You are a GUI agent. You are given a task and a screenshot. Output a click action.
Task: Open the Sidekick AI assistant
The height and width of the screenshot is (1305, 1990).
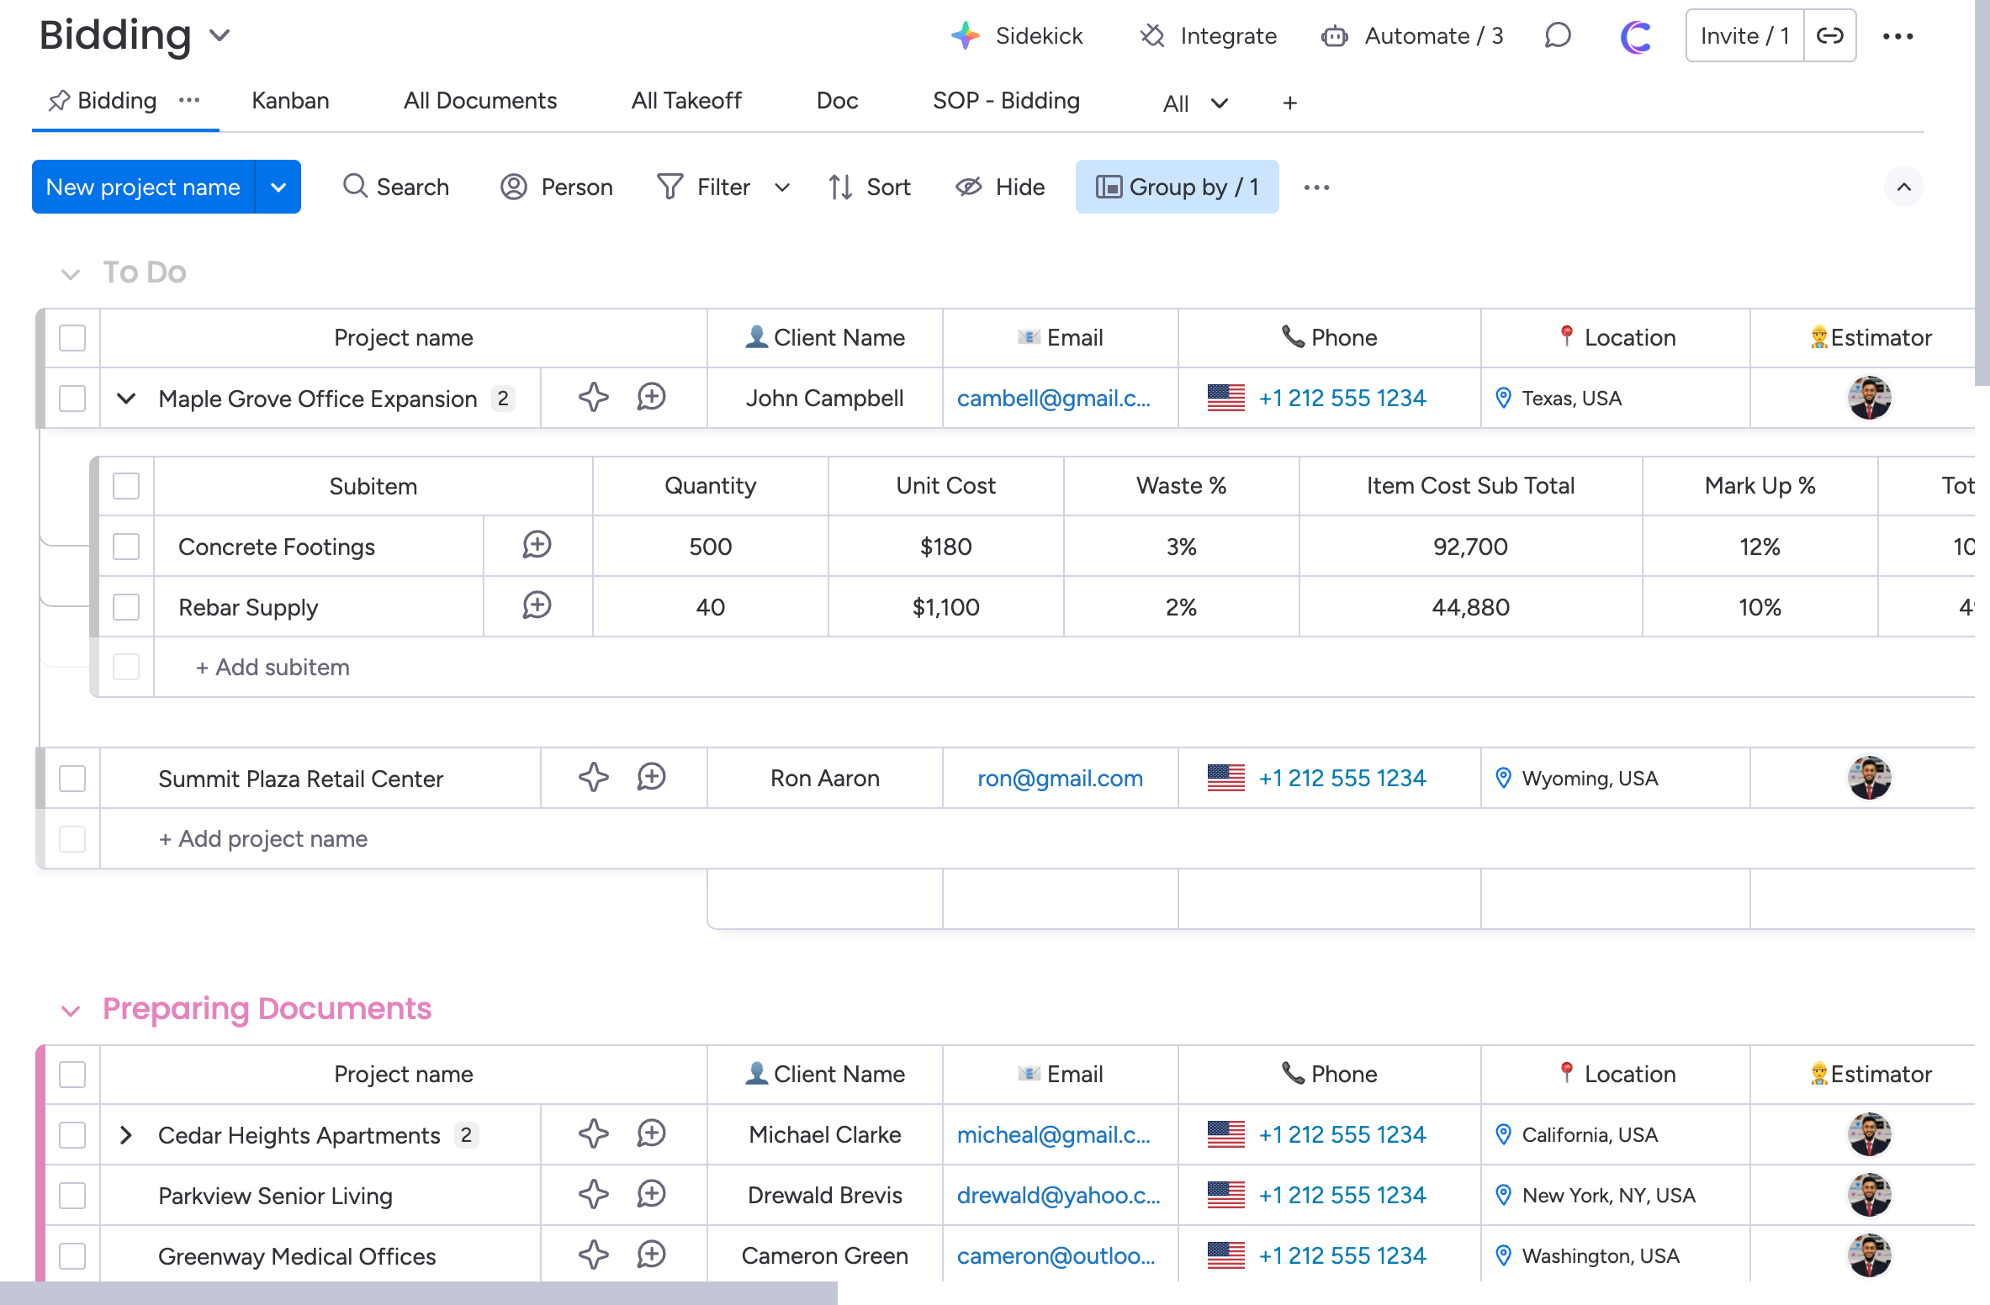point(1017,36)
